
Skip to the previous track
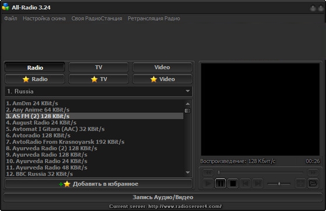click(x=245, y=184)
